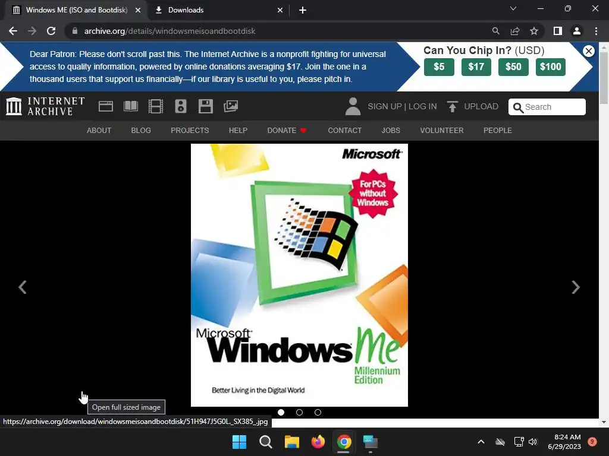Open the Chrome three-dot menu
The width and height of the screenshot is (609, 456).
[x=596, y=31]
